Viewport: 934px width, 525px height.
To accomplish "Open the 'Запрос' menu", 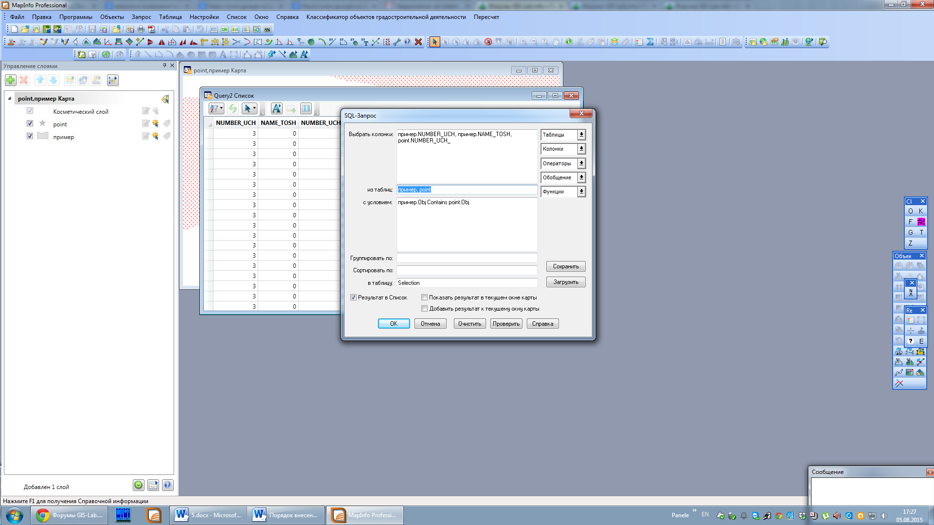I will [x=141, y=17].
